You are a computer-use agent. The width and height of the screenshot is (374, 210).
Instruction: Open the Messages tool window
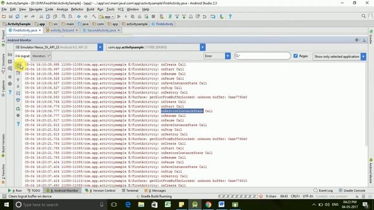(x=155, y=191)
